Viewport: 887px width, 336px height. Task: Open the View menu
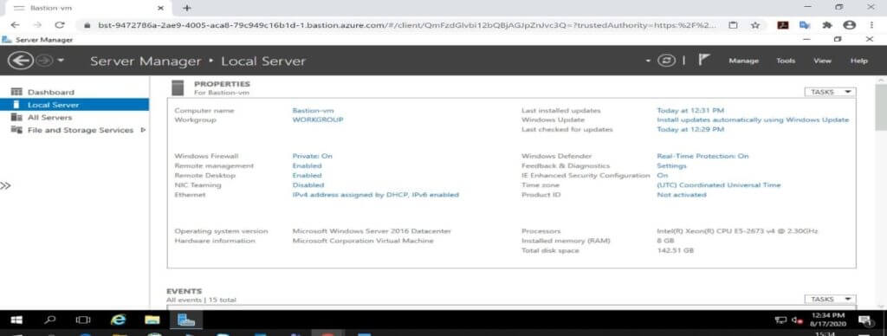click(822, 61)
